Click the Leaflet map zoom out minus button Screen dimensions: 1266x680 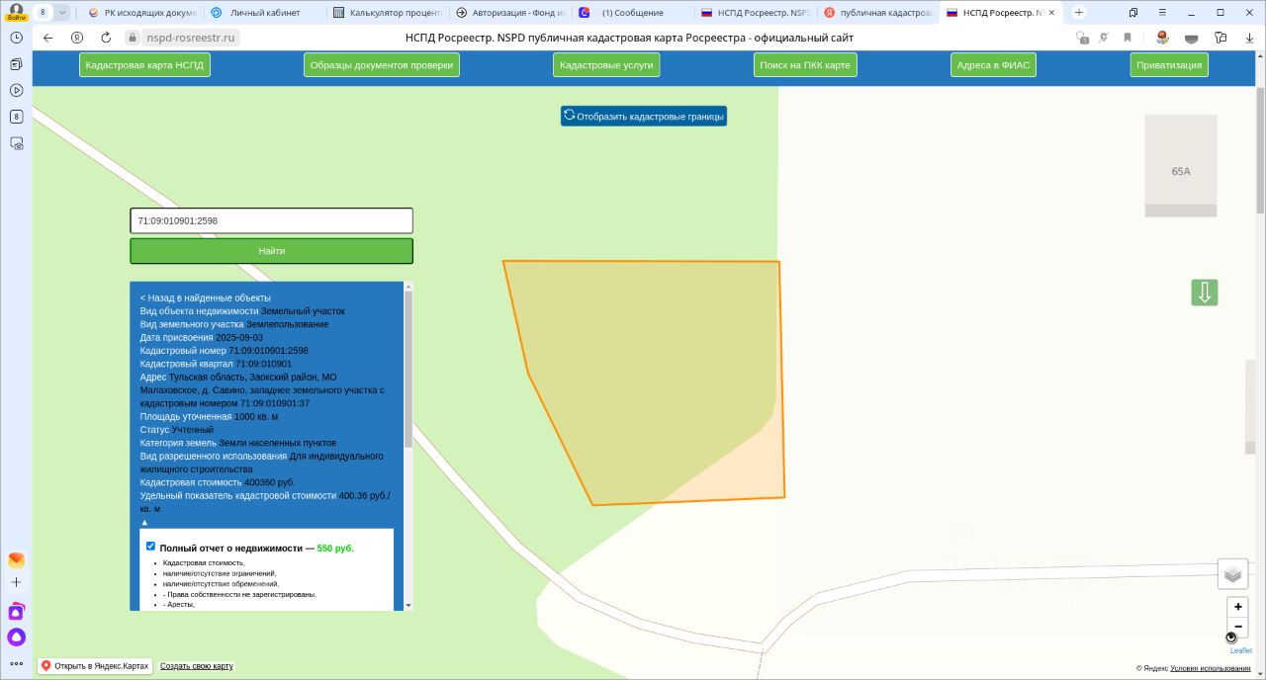coord(1237,627)
